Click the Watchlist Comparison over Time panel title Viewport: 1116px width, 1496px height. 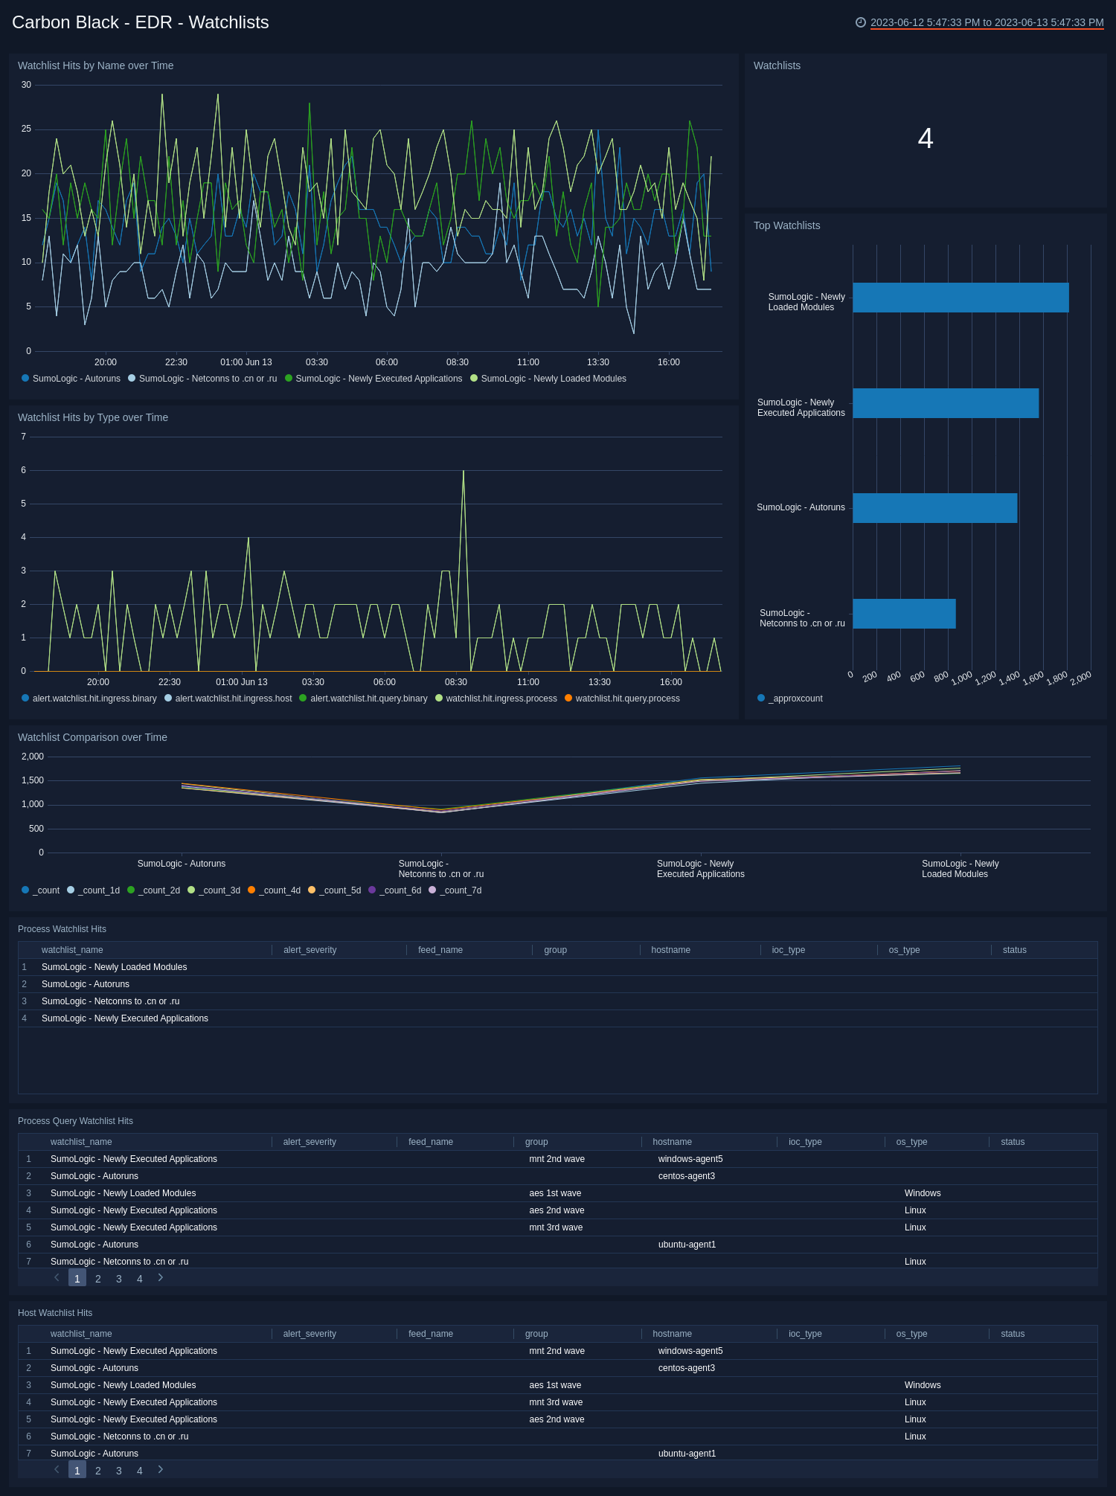tap(92, 737)
